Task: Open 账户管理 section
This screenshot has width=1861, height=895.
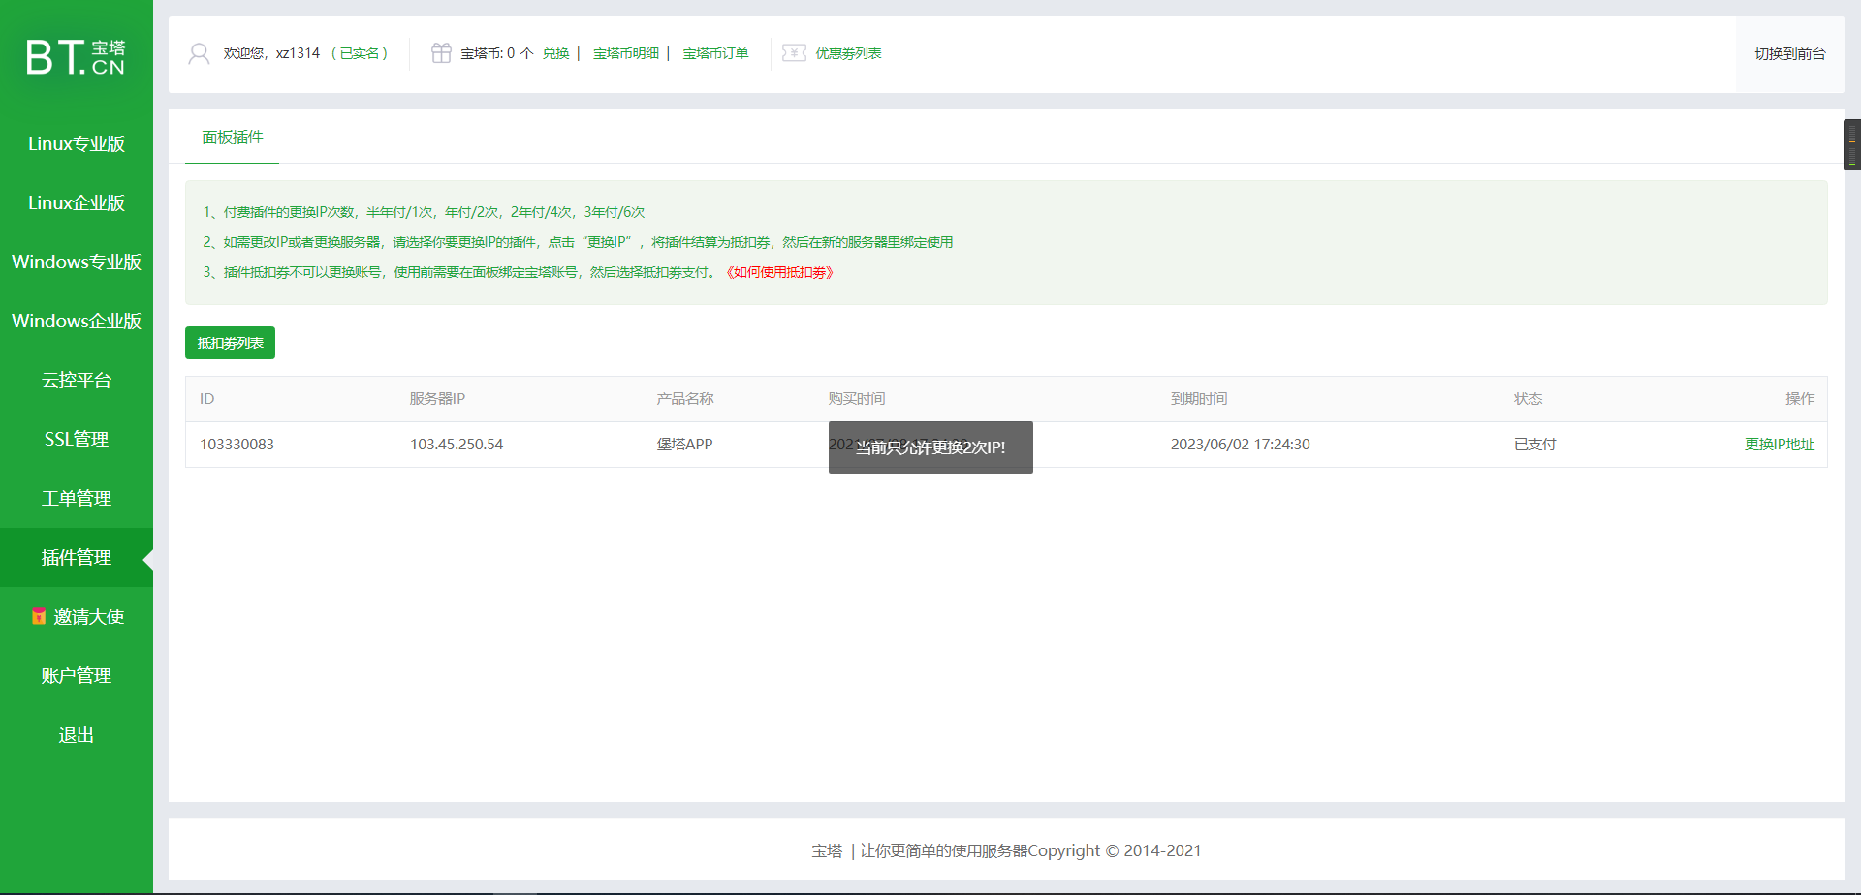Action: click(x=77, y=675)
